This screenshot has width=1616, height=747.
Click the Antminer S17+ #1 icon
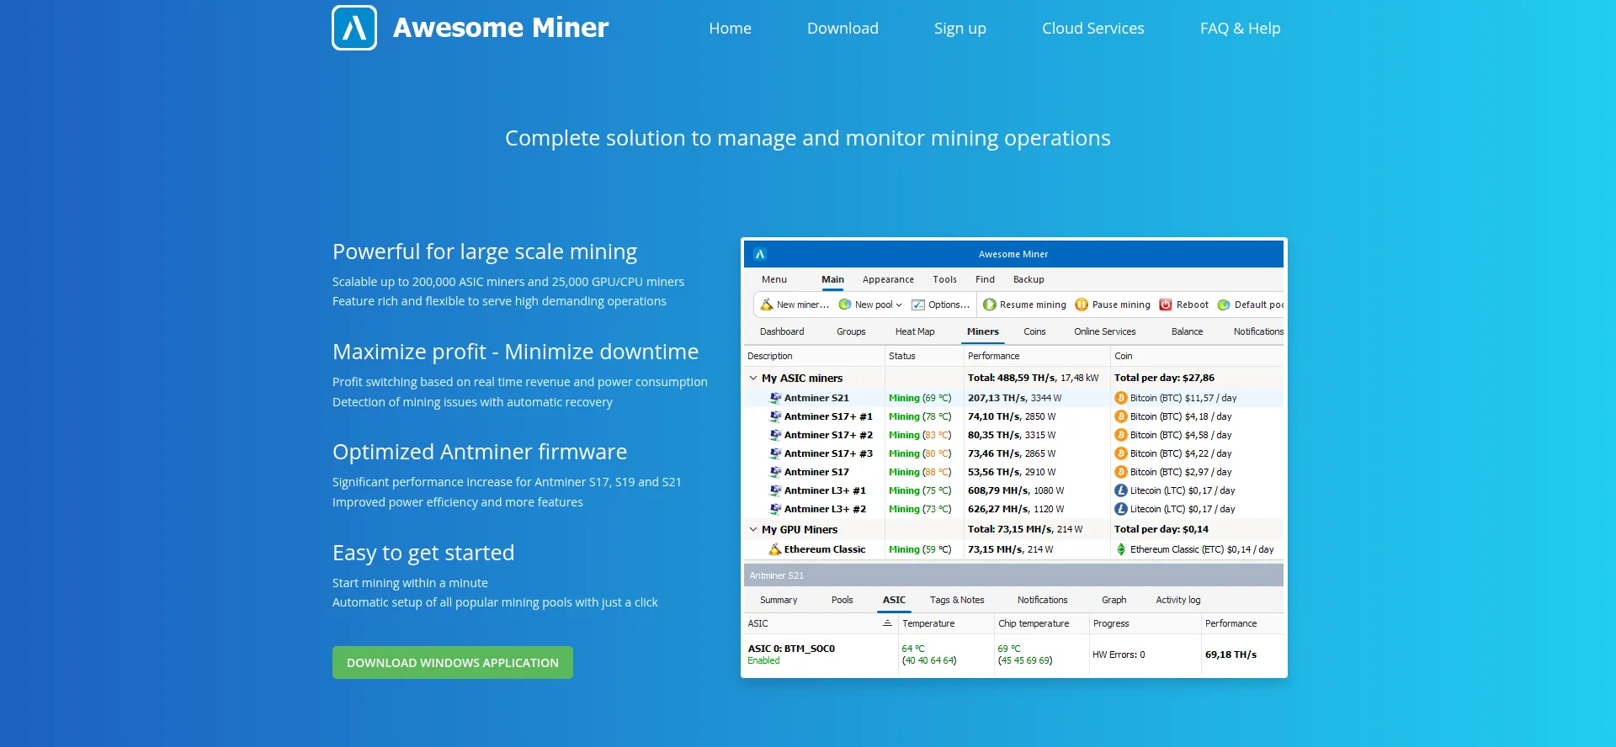pos(775,416)
